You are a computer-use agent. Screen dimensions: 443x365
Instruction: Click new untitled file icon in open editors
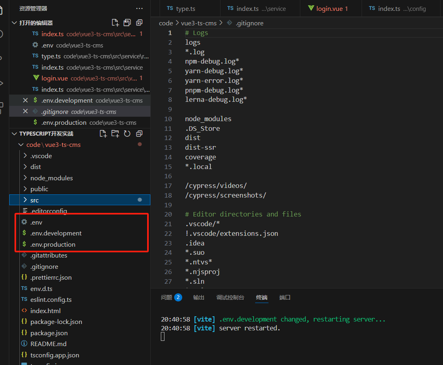115,23
